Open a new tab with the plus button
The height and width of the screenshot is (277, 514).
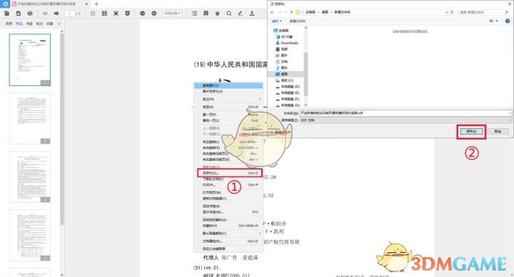(x=96, y=4)
